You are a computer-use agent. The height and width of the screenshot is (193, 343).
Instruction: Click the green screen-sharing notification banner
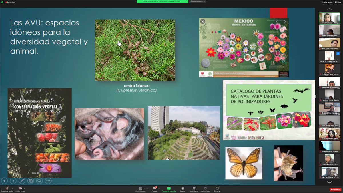162,1
